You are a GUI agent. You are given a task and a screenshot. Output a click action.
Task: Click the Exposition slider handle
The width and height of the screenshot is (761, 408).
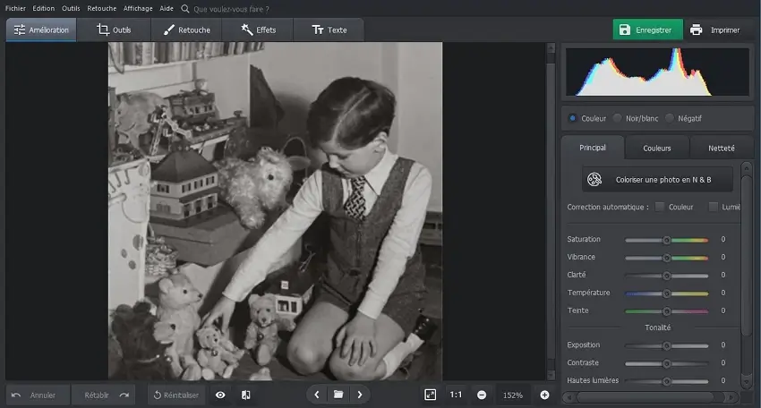pos(666,345)
